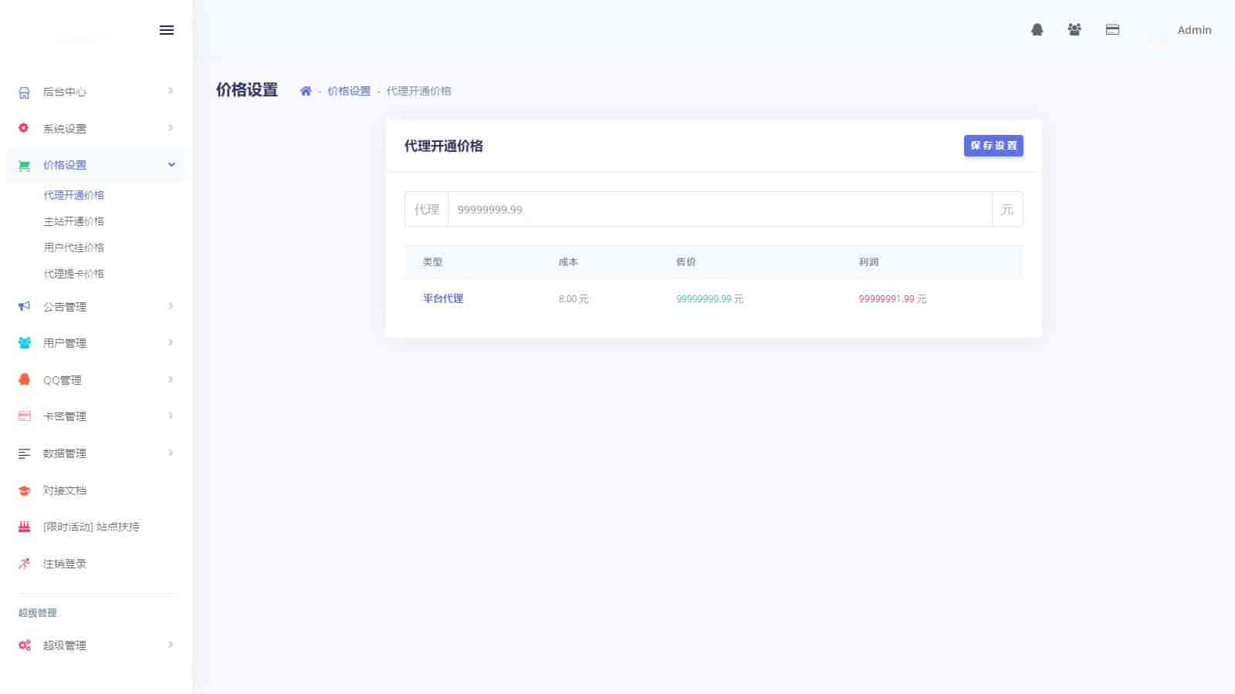Click the 成本 column header

pos(568,262)
